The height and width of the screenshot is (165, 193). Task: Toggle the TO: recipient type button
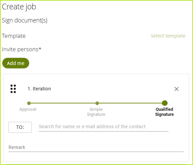[x=20, y=127]
